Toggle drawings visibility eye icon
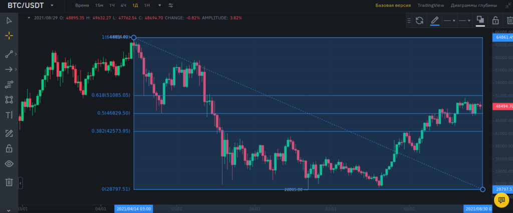This screenshot has height=213, width=513. click(9, 164)
